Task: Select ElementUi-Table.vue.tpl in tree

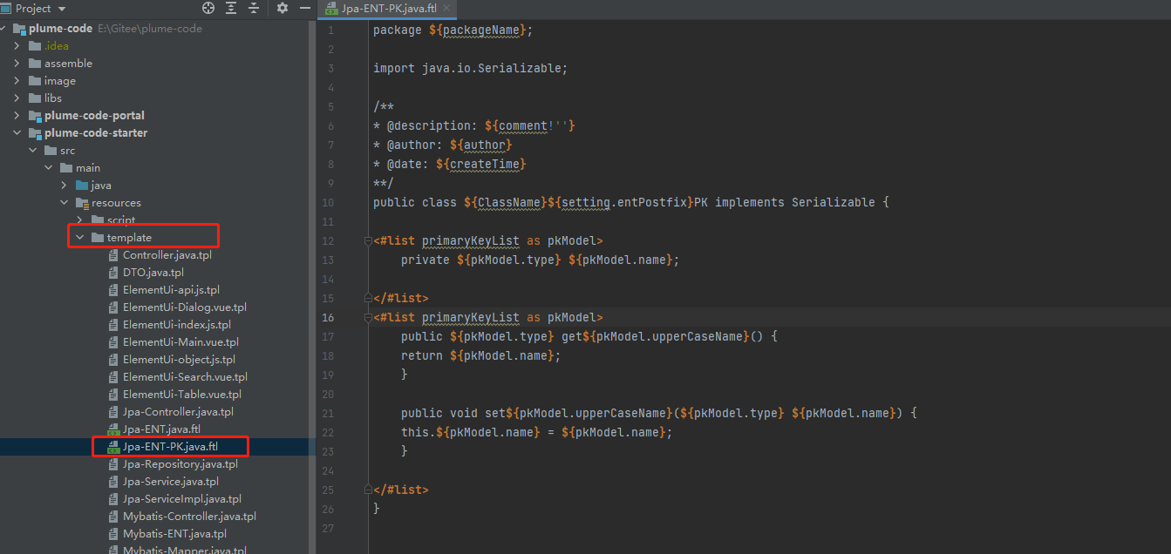Action: pos(182,395)
